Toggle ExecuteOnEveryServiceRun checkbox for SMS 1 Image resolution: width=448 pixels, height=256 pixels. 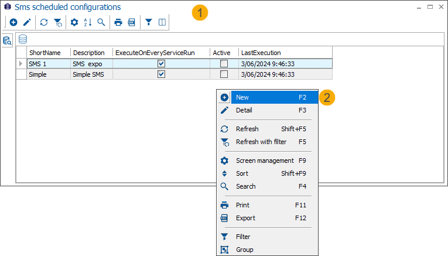point(162,63)
